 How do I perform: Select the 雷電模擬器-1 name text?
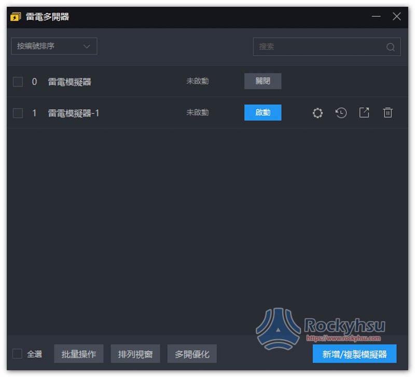click(73, 113)
